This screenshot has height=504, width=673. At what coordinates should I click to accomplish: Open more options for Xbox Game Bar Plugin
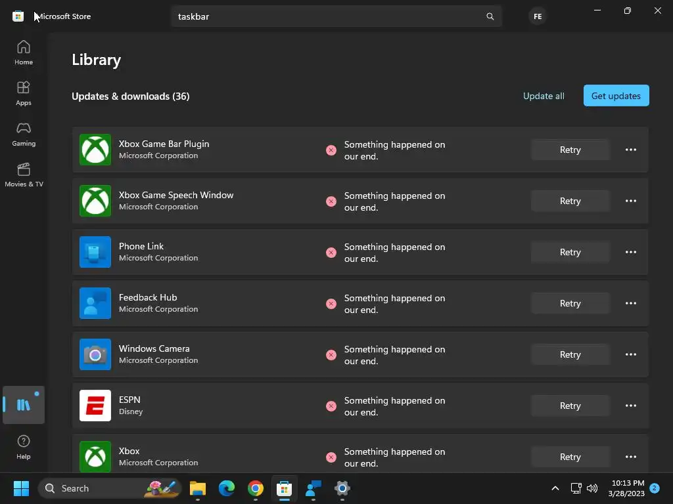click(x=630, y=150)
